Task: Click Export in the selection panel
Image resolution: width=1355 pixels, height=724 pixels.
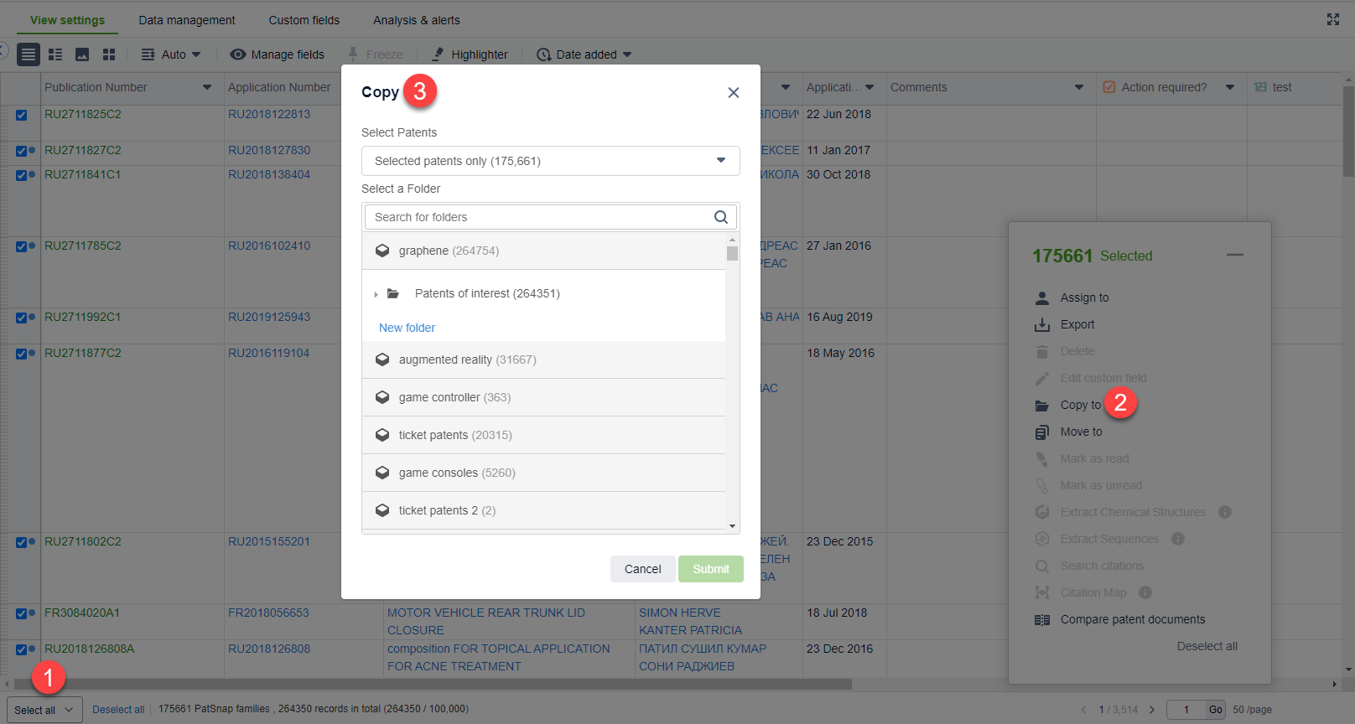Action: [x=1077, y=324]
